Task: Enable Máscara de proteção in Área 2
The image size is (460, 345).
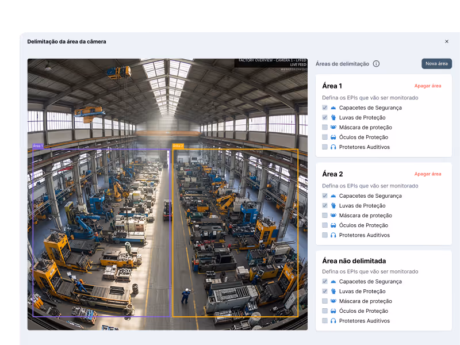Action: (x=325, y=215)
